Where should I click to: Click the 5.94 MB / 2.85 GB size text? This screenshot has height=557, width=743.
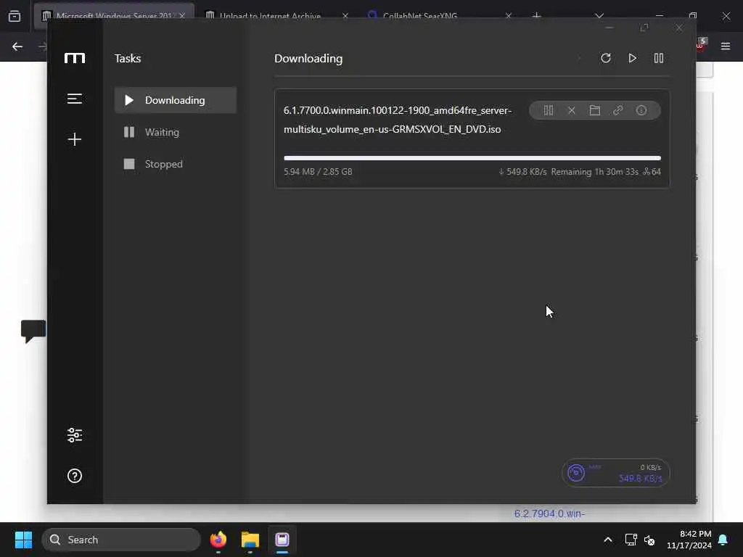(x=318, y=171)
